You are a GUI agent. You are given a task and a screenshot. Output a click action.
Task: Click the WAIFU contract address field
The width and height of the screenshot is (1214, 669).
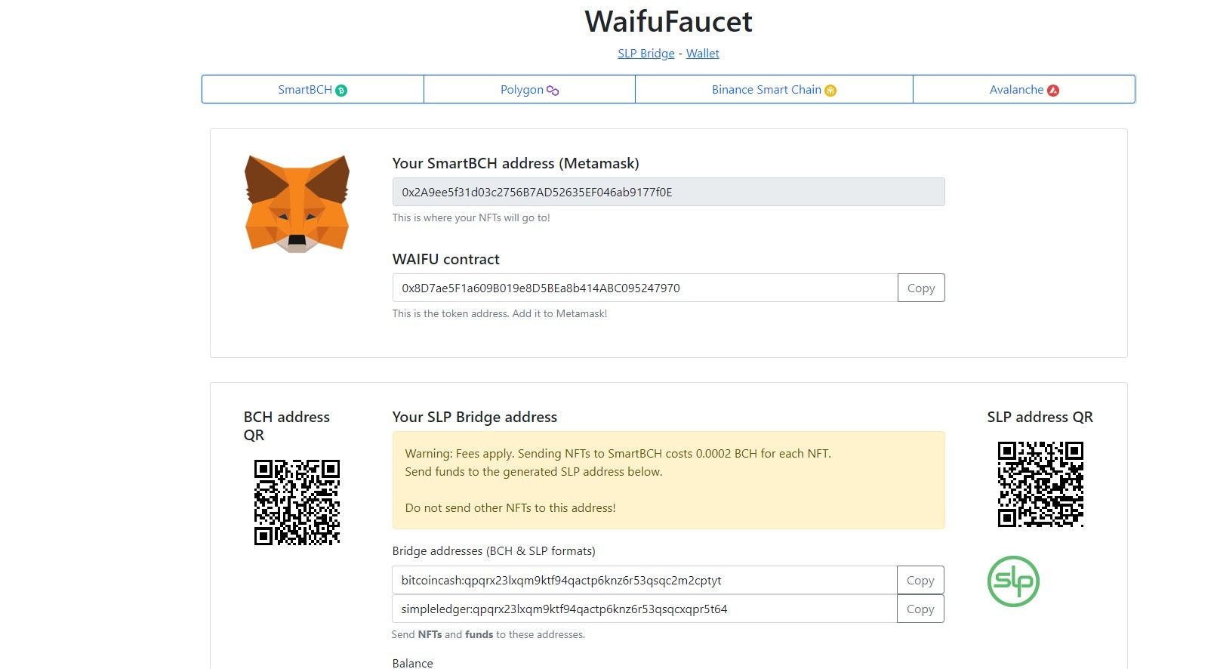(645, 288)
